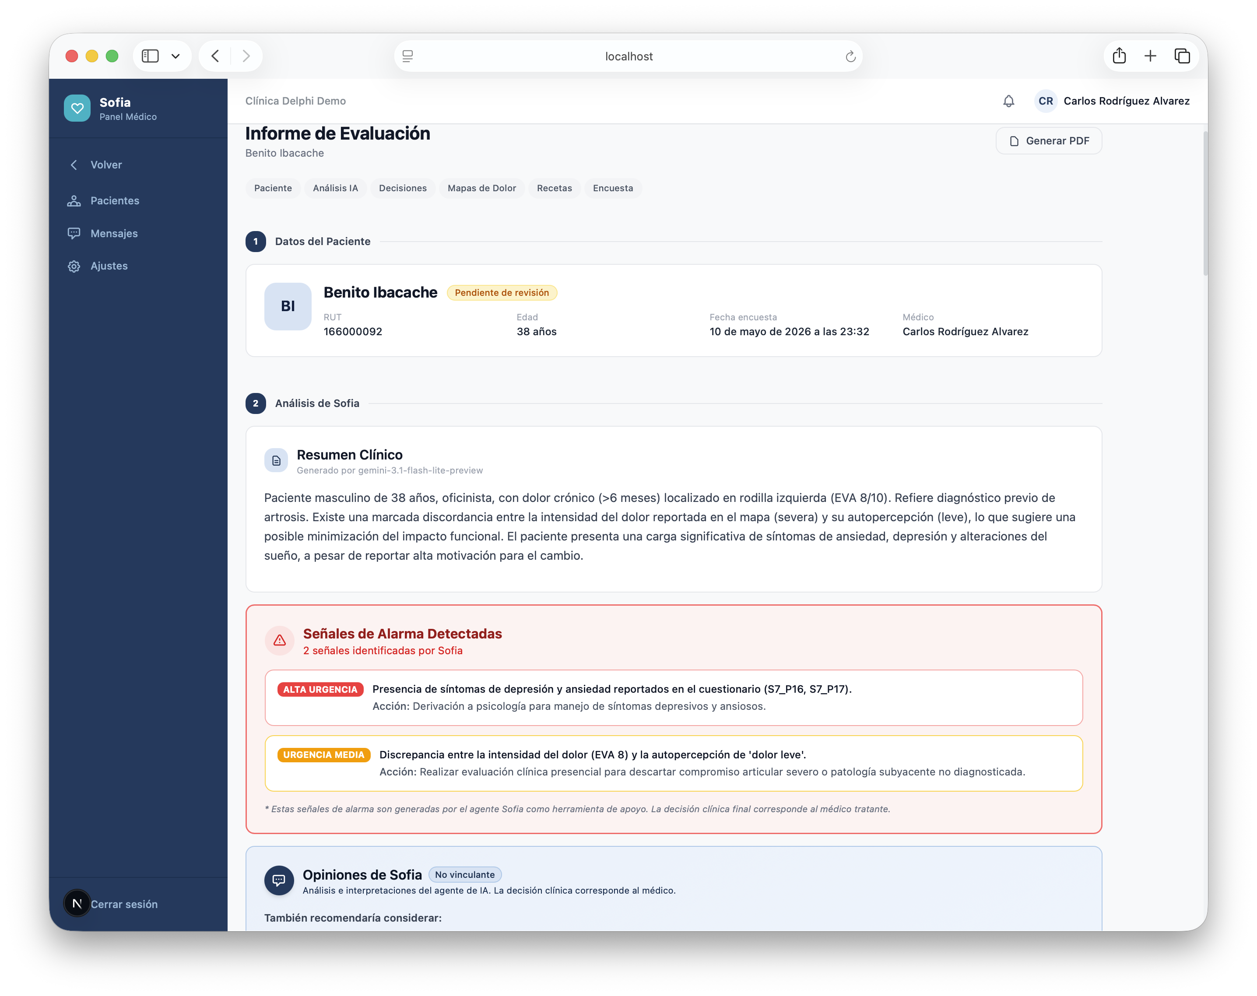Image resolution: width=1257 pixels, height=996 pixels.
Task: Click '2 señales identificadas por Sofia' text
Action: [383, 651]
